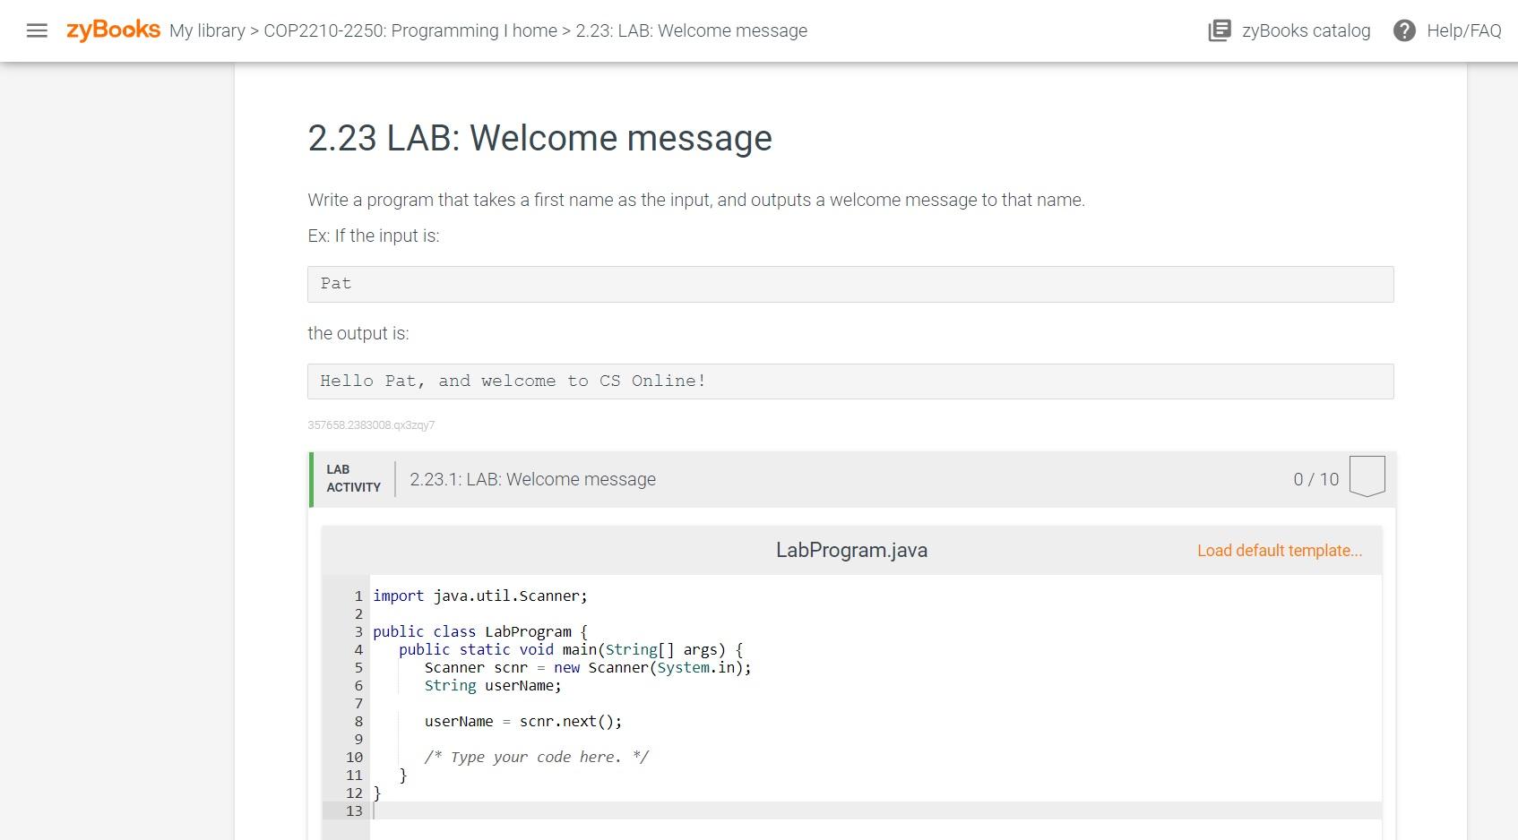Viewport: 1518px width, 840px height.
Task: Select the LabProgram.java file header
Action: pos(851,550)
